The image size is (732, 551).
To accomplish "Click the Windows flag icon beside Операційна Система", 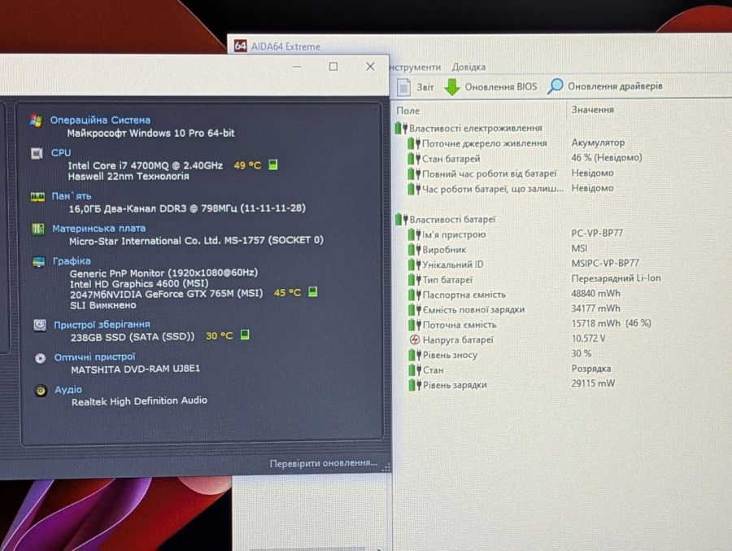I will point(36,120).
